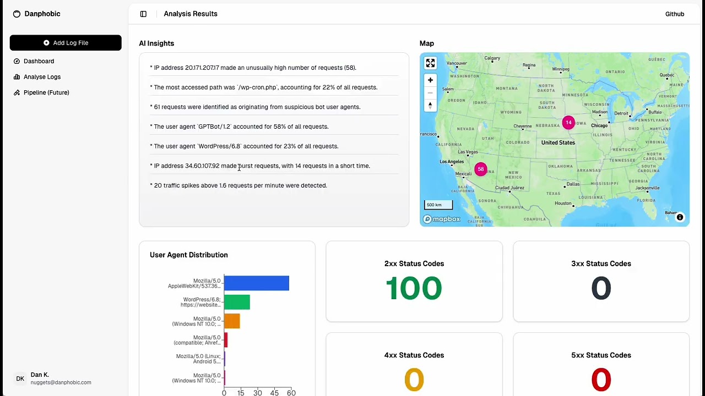This screenshot has height=396, width=705.
Task: Reset map bearing with compass
Action: pyautogui.click(x=430, y=105)
